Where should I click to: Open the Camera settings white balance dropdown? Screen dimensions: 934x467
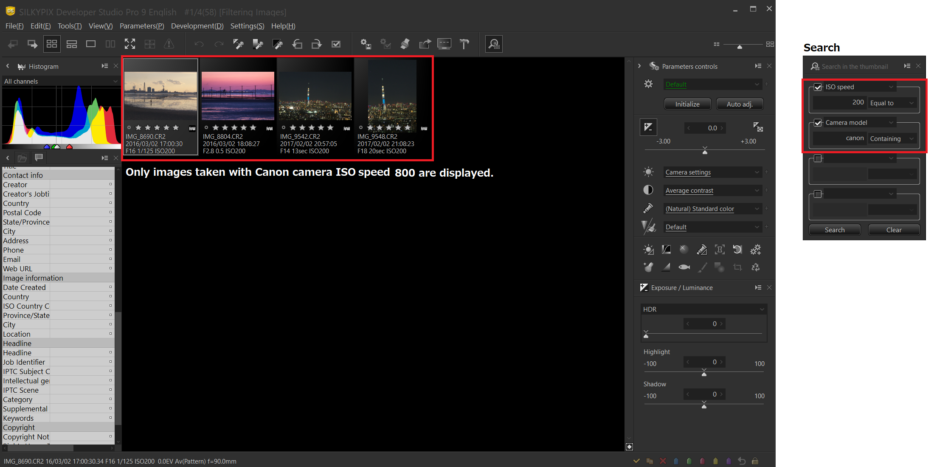tap(712, 172)
